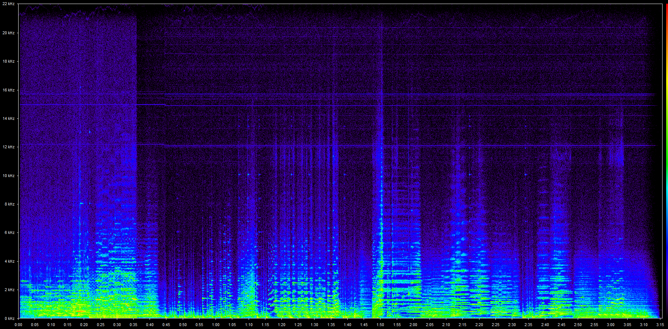Image resolution: width=668 pixels, height=329 pixels.
Task: Click the 2 kHz frequency label
Action: click(9, 290)
